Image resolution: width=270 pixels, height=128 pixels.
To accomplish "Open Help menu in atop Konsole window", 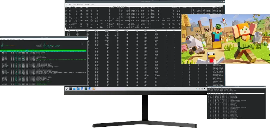I will pyautogui.click(x=92, y=4).
